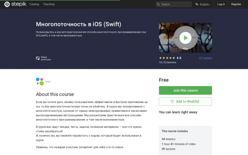Viewport: 248px width, 155px height.
Task: Click the About this course heading
Action: click(55, 94)
